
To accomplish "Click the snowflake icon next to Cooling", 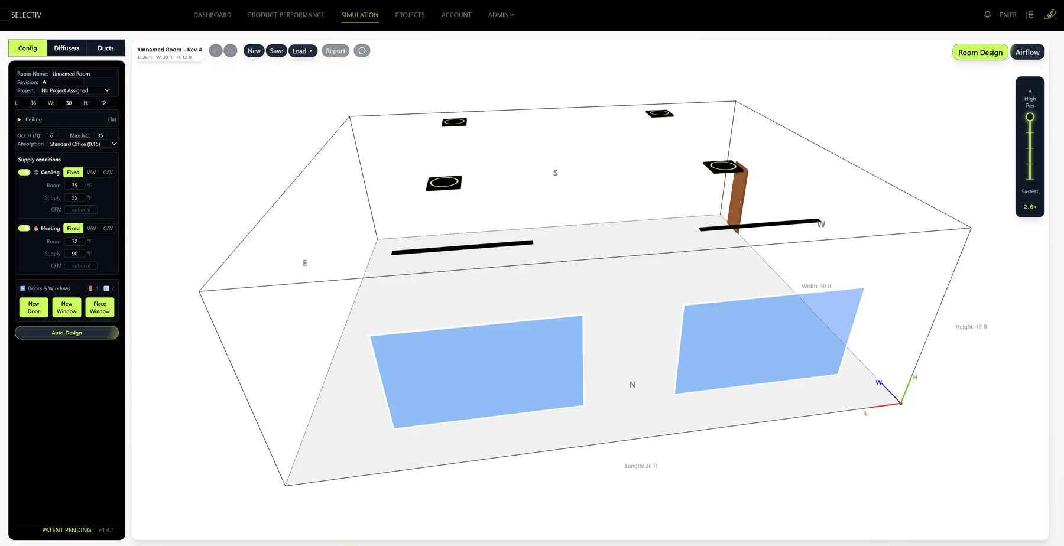I will (36, 173).
